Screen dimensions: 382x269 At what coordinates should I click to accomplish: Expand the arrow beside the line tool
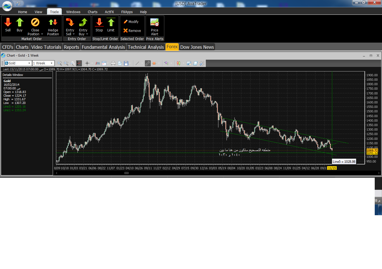(x=142, y=63)
